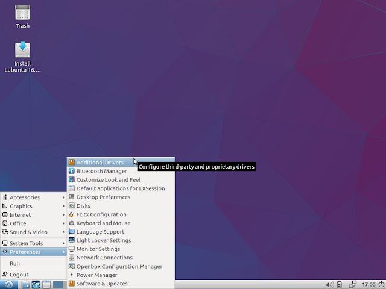
Task: Click the Lubuntu start menu button
Action: [9, 285]
